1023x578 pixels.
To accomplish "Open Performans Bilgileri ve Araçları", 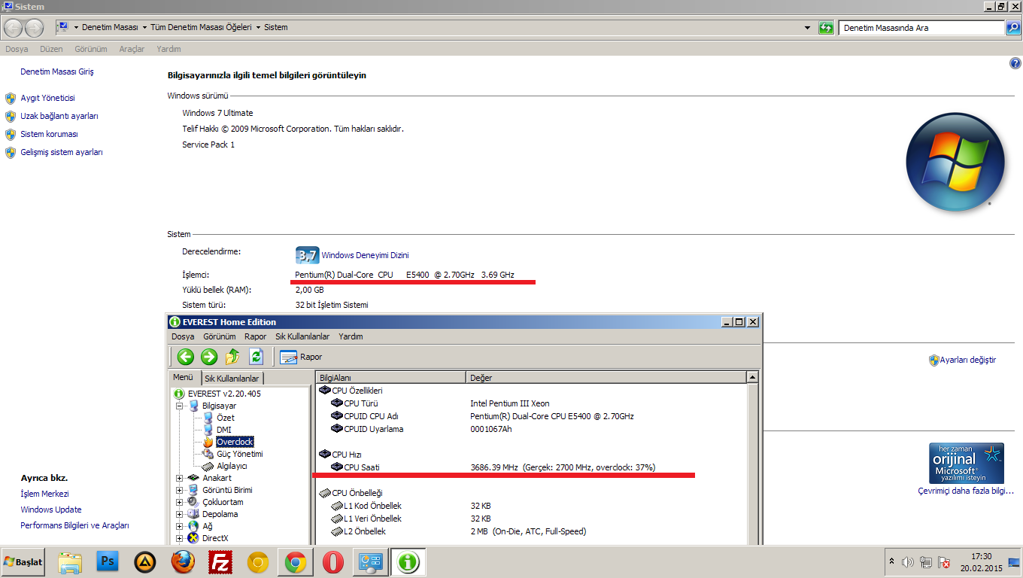I will [74, 525].
